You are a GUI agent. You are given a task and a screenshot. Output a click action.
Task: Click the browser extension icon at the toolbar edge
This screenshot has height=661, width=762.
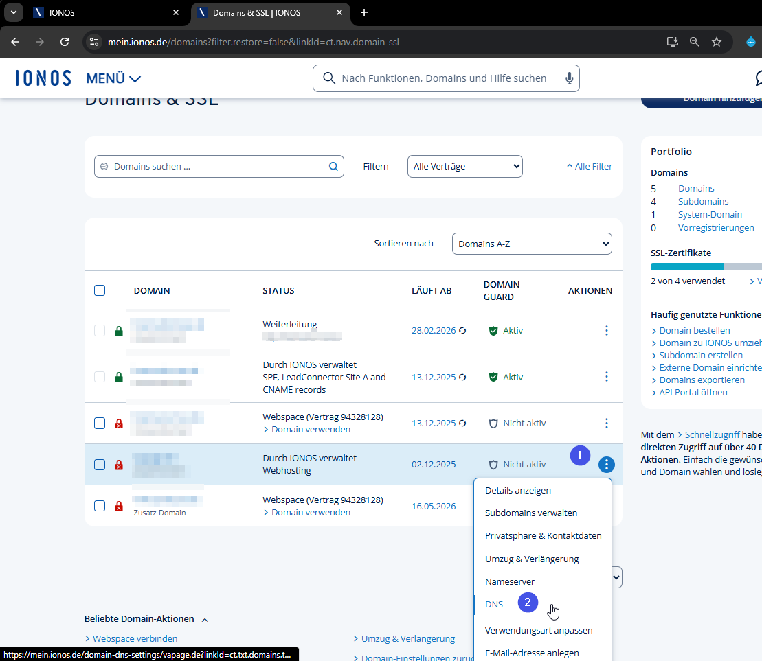751,42
